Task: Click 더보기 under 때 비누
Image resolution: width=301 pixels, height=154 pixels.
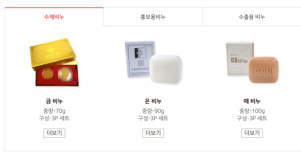Action: (x=252, y=133)
